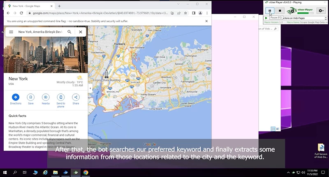The image size is (329, 177).
Task: Reload the Google Maps page
Action: pos(21,13)
